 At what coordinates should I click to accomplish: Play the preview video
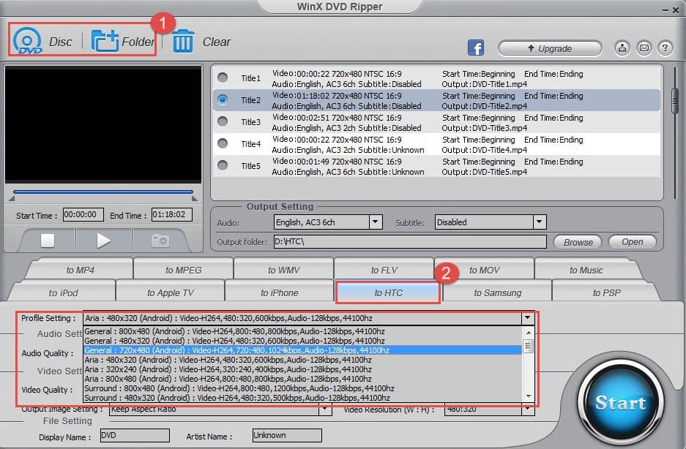coord(103,241)
